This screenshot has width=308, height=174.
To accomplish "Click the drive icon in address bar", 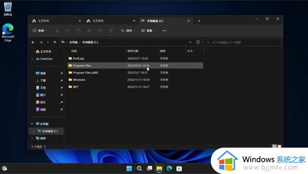I will point(63,42).
